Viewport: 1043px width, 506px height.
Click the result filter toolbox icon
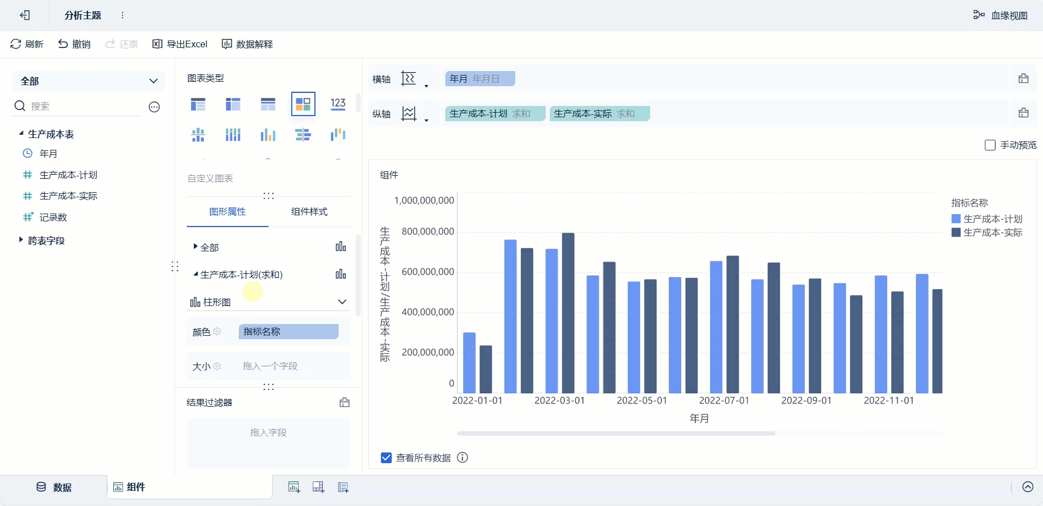coord(344,402)
